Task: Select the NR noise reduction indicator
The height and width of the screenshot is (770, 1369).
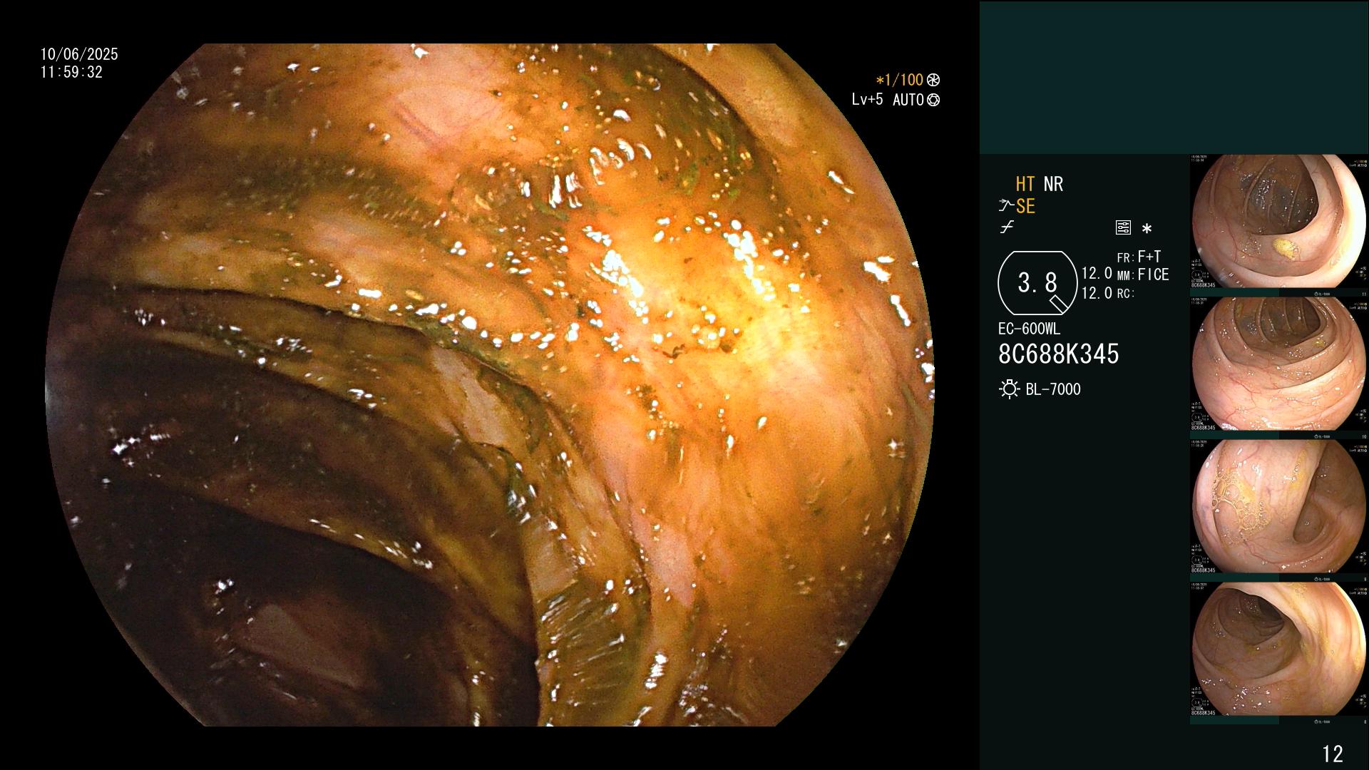Action: pos(1053,185)
